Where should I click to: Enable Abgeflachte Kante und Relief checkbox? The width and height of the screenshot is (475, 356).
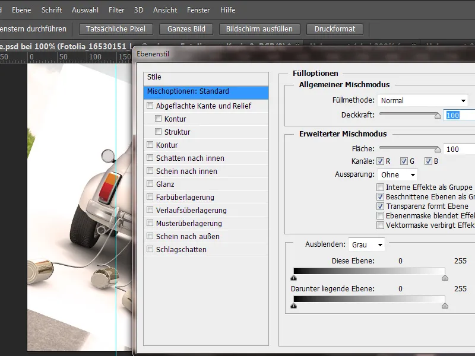pyautogui.click(x=150, y=106)
